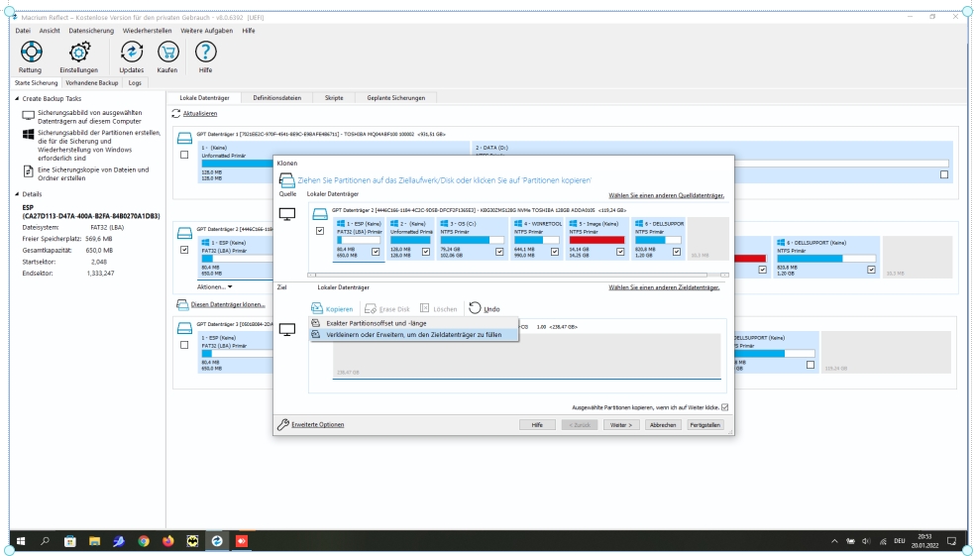974x556 pixels.
Task: Open the Datensicherung menu
Action: tap(91, 31)
